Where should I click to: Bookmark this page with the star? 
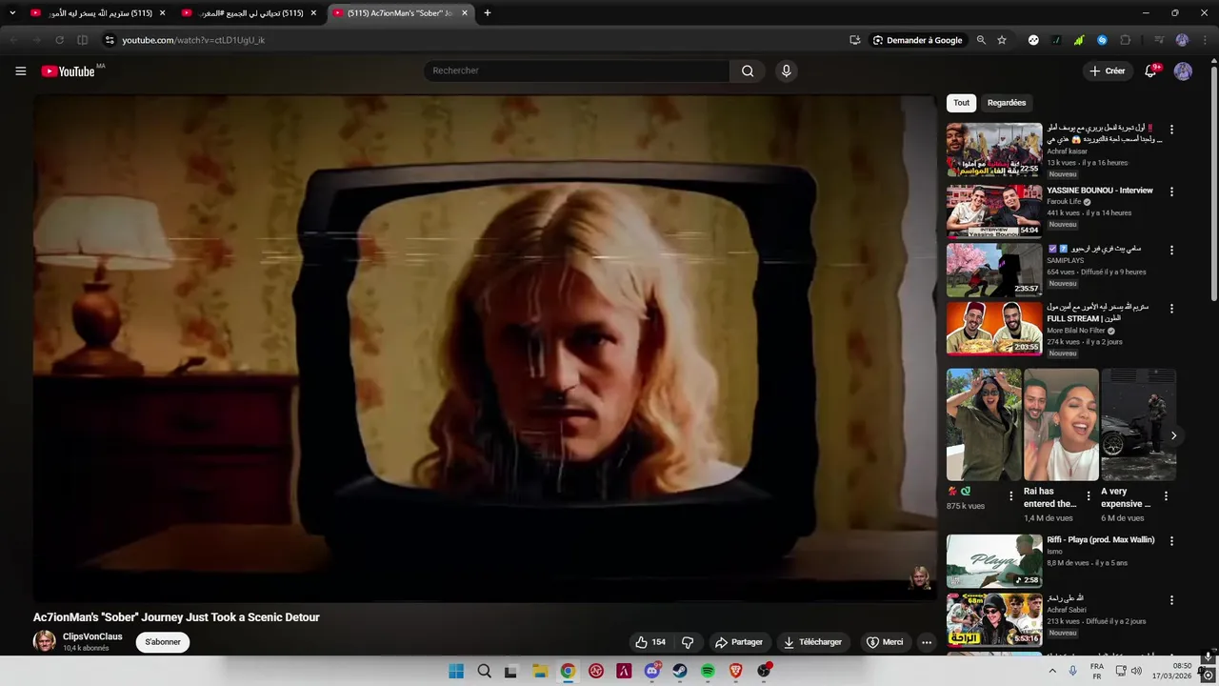pyautogui.click(x=1002, y=40)
